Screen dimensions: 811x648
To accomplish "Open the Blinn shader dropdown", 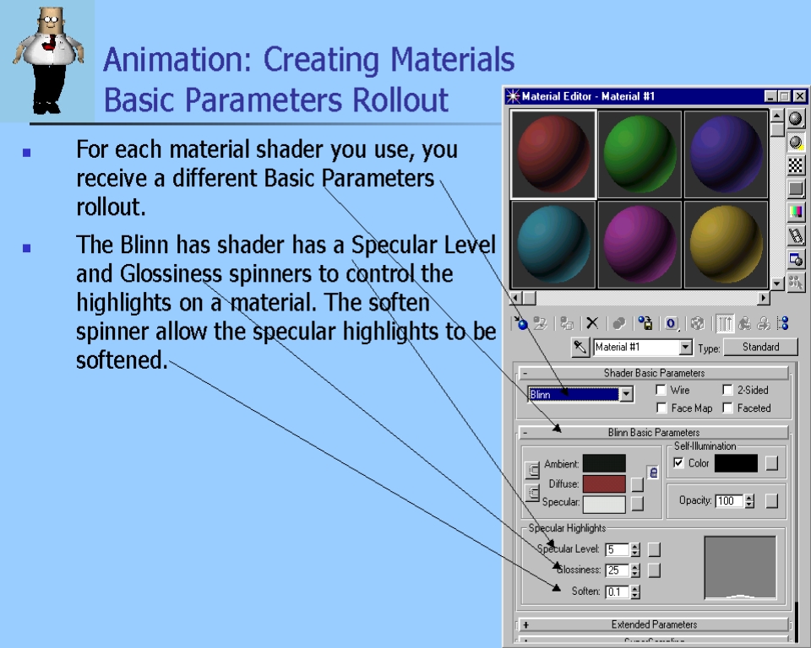I will (x=626, y=394).
